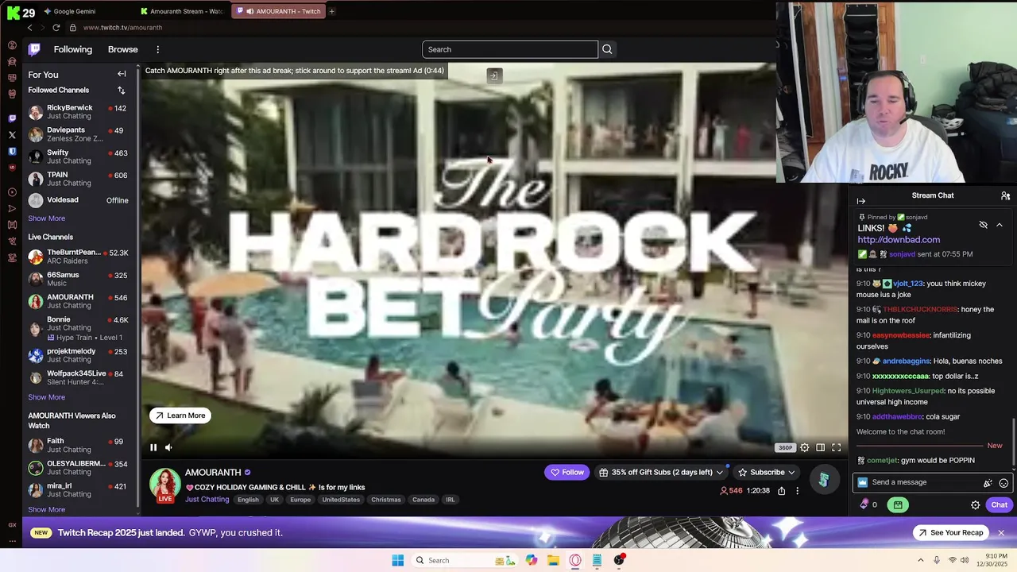The width and height of the screenshot is (1017, 572).
Task: Collapse pinned message chevron
Action: tap(1000, 225)
